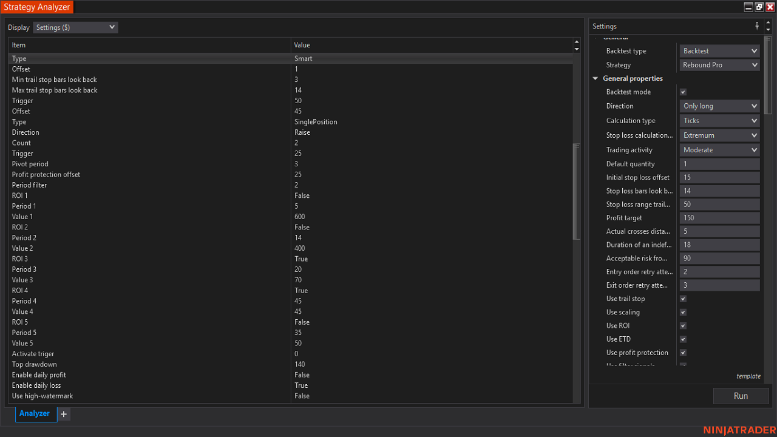Add a new Analyzer tab with the plus icon
The image size is (777, 437).
click(x=64, y=414)
